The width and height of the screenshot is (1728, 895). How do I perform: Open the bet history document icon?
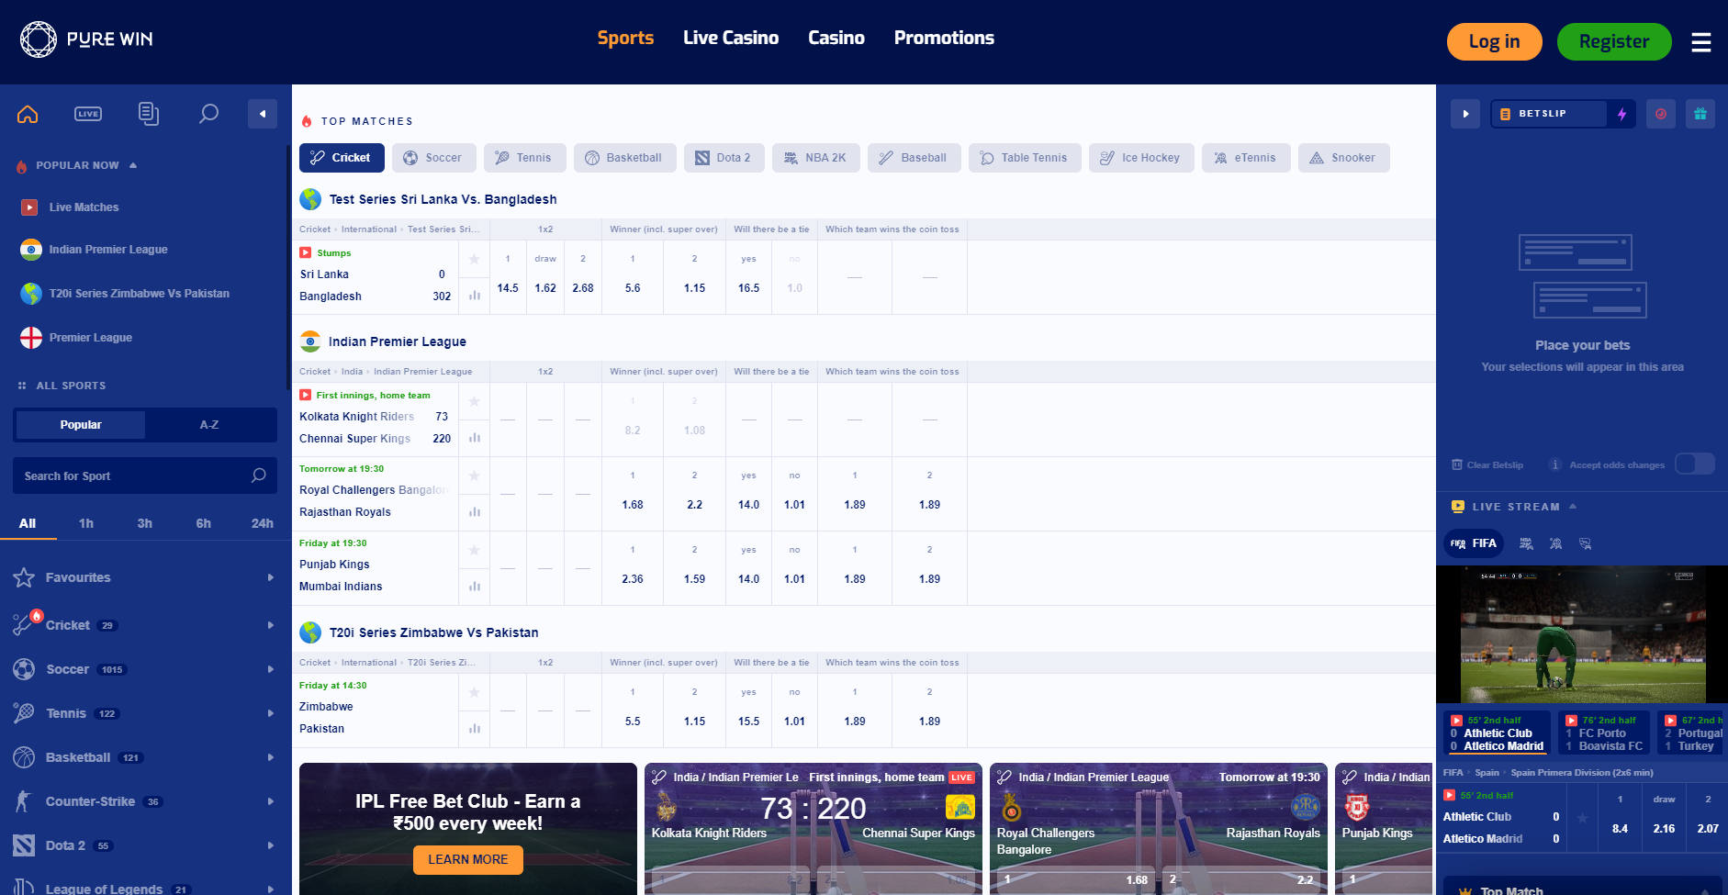pos(148,114)
